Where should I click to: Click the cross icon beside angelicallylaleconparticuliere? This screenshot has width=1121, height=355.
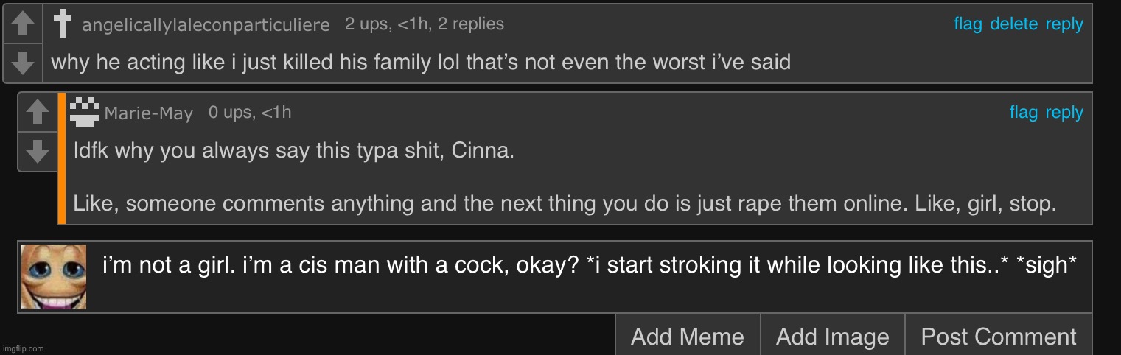[63, 24]
